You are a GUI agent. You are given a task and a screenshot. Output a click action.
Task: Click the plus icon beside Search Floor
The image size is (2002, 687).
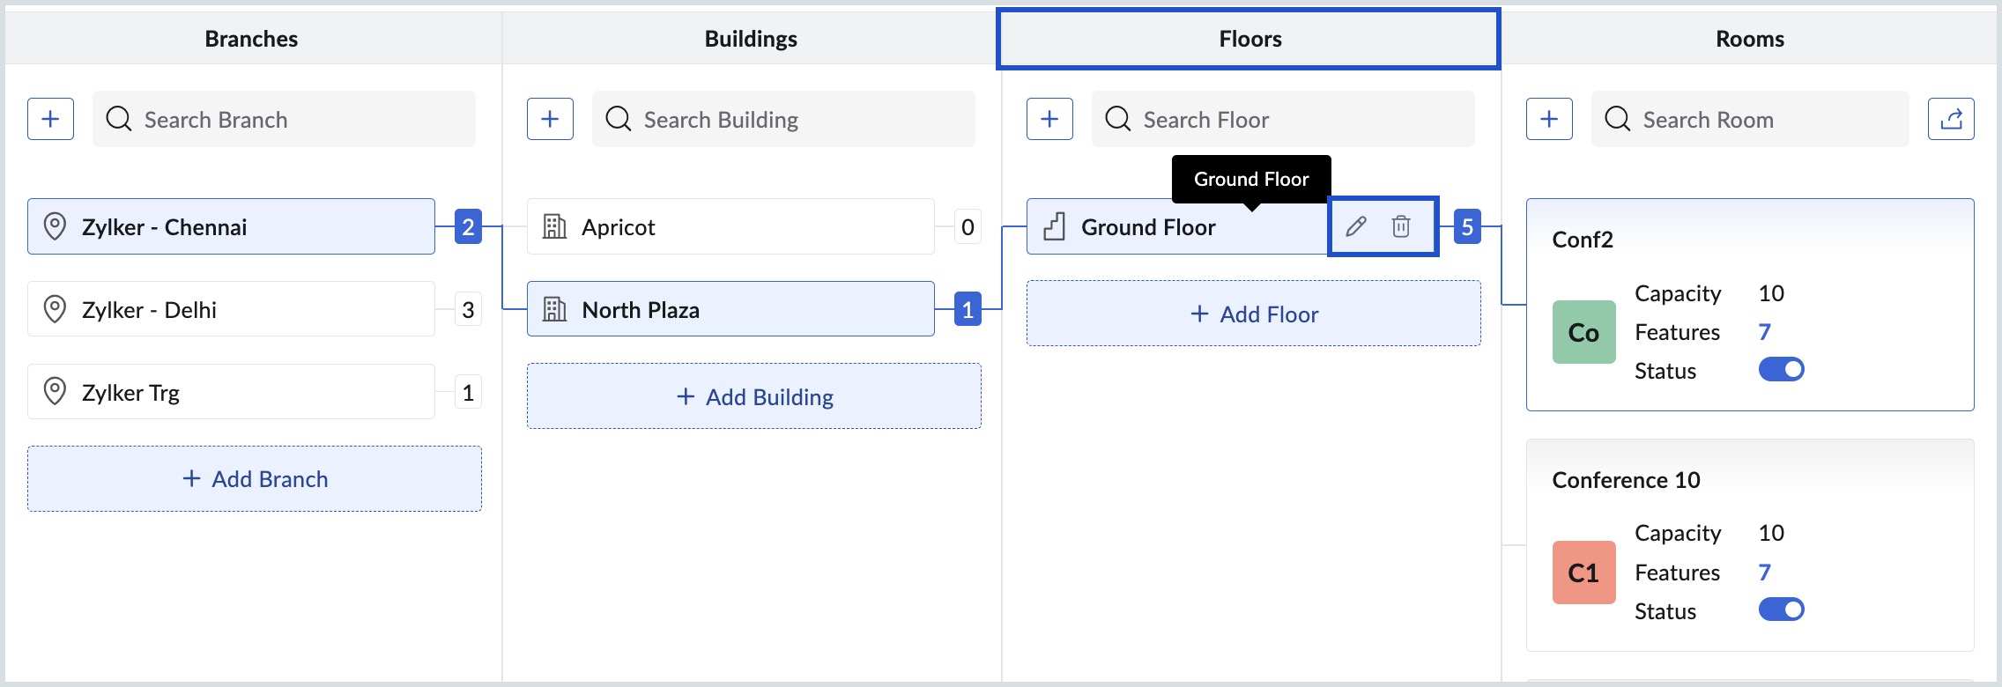tap(1049, 119)
